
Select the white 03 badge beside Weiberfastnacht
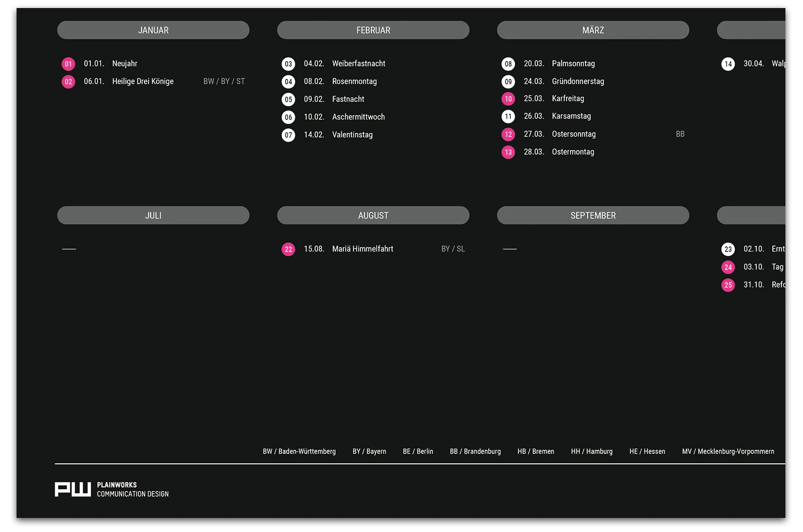pyautogui.click(x=288, y=64)
